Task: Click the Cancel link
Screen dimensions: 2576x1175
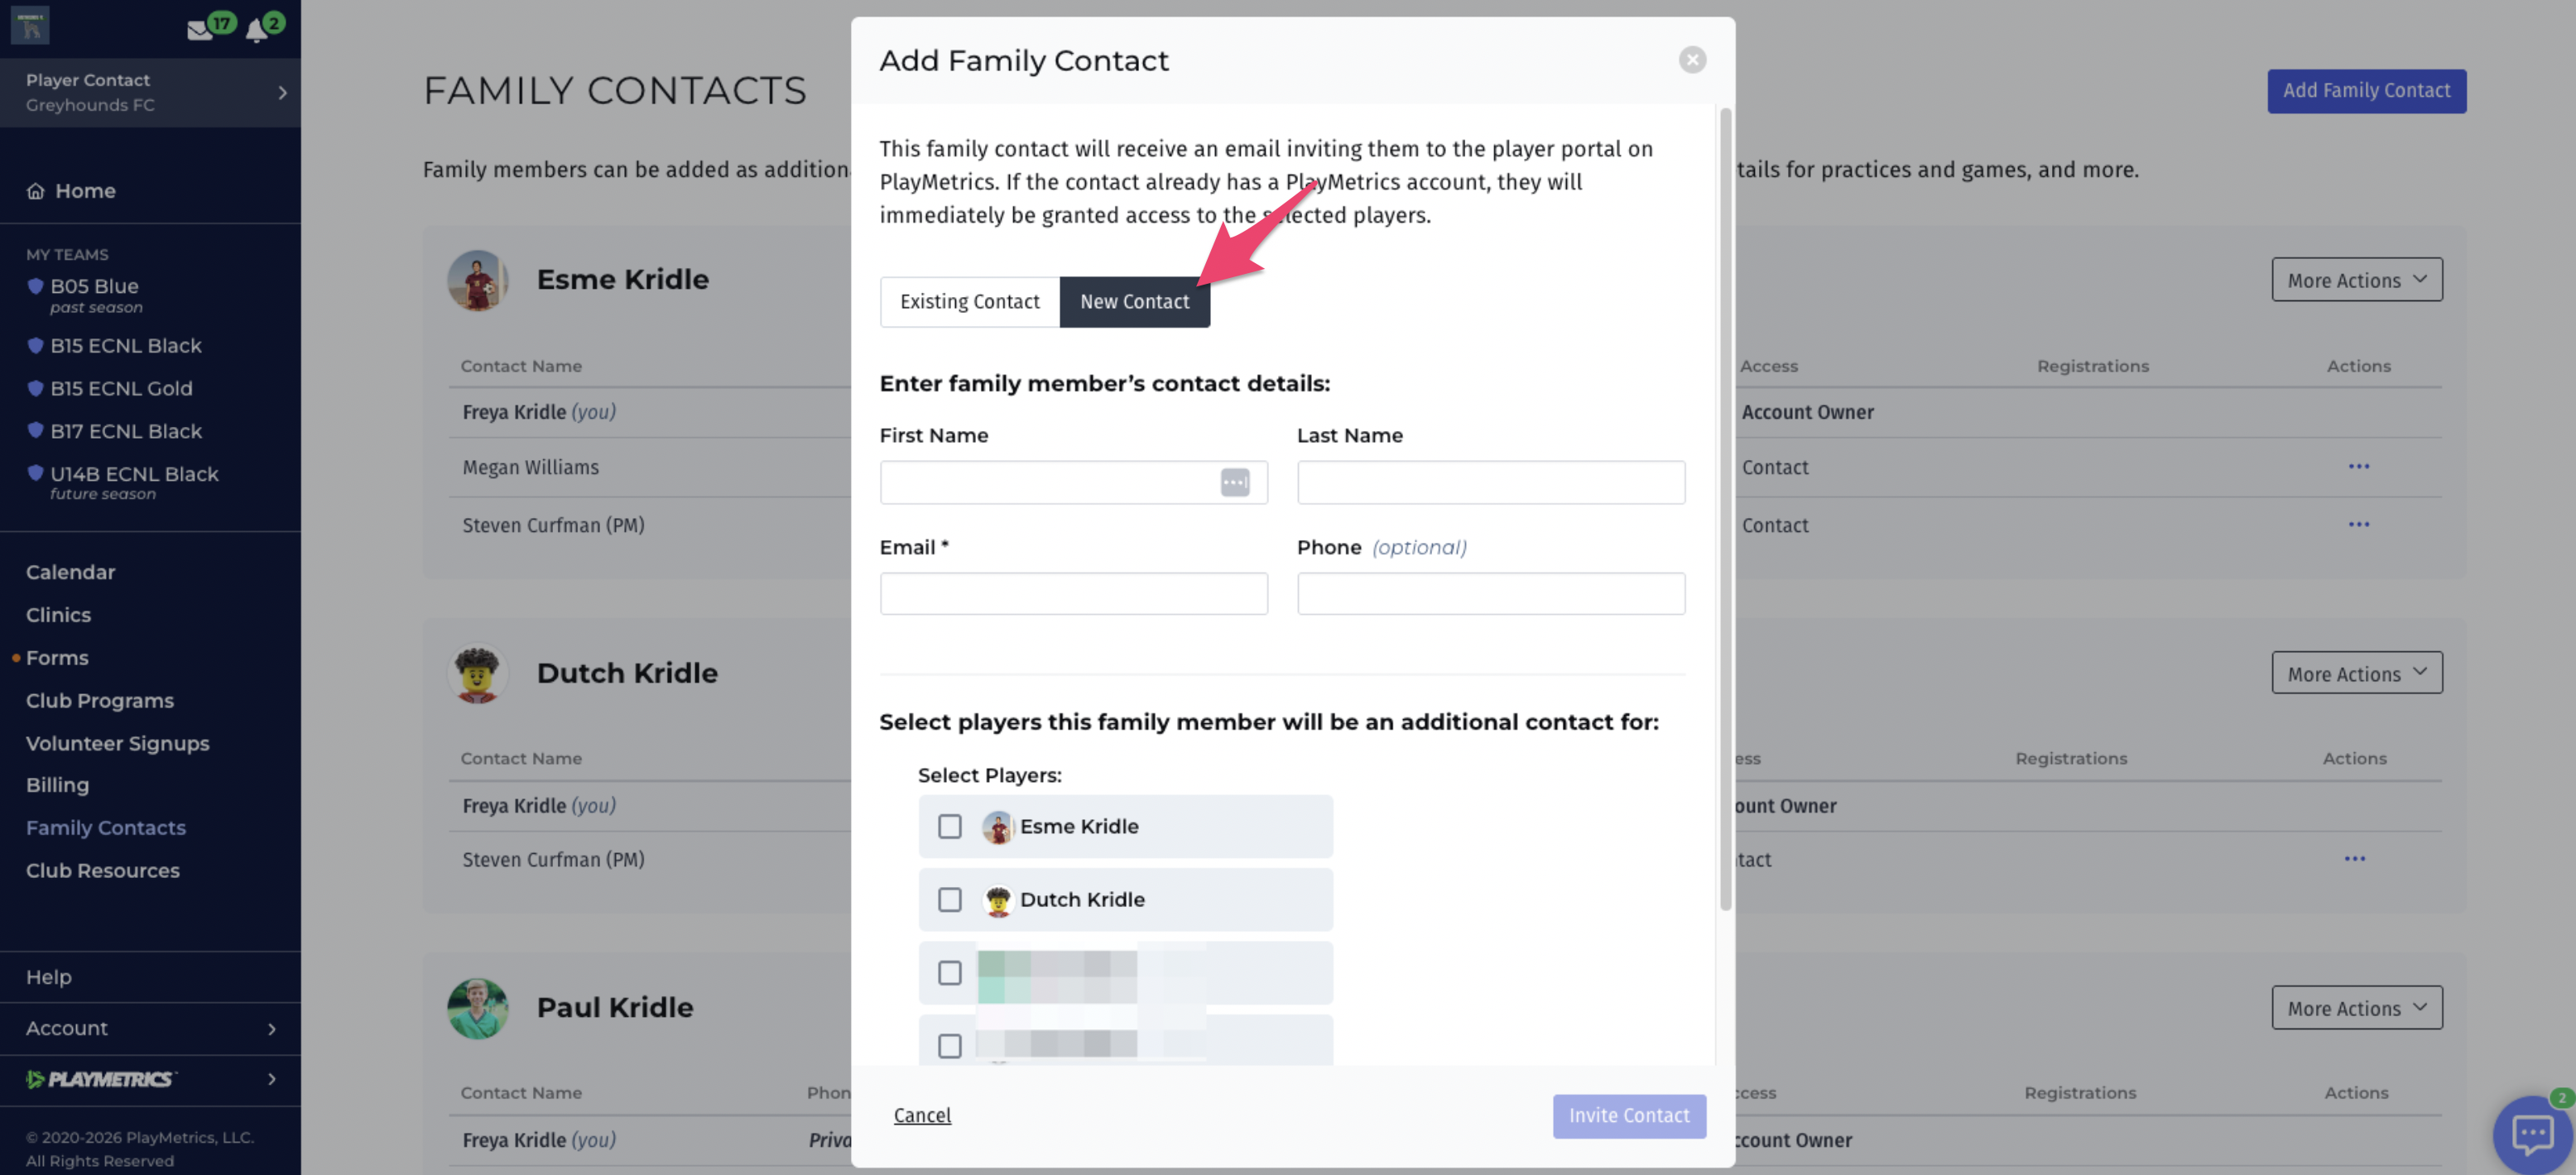Action: tap(922, 1115)
